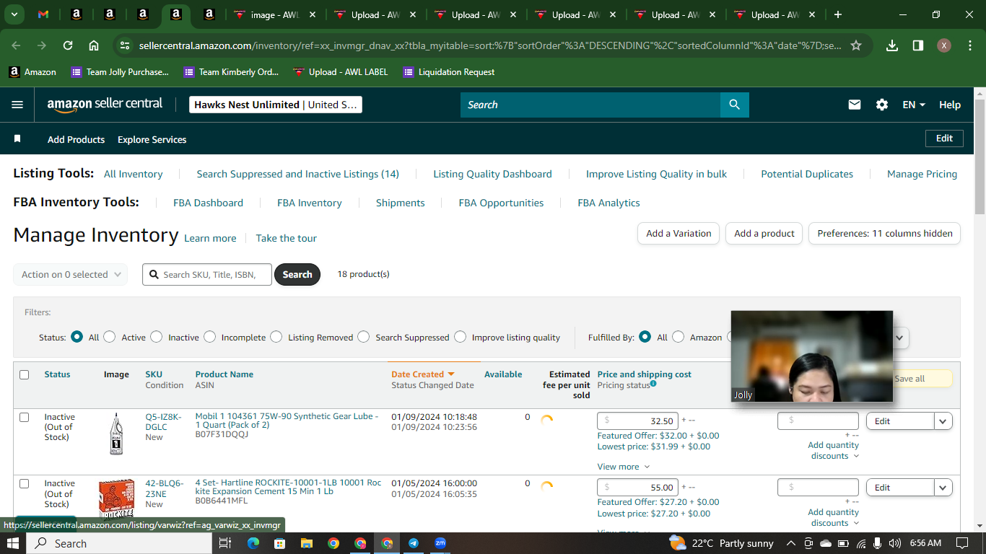
Task: Go to FBA Inventory
Action: [310, 203]
